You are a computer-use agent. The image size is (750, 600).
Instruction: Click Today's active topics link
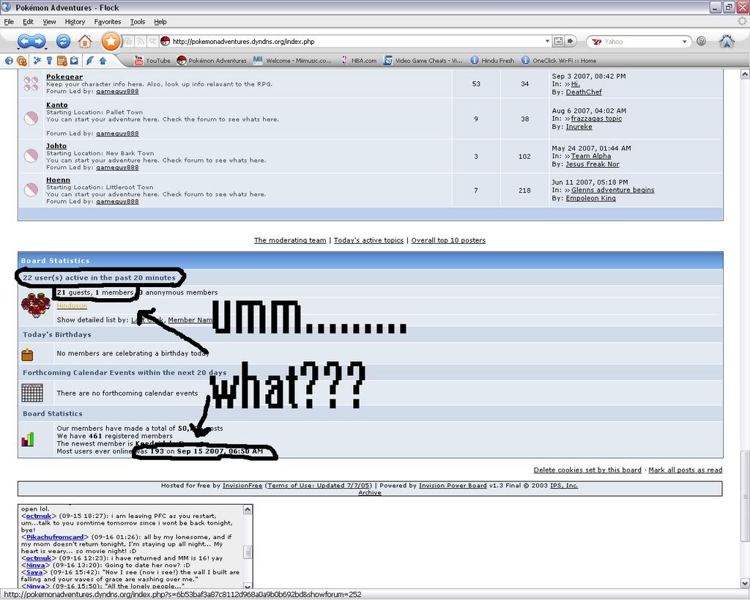click(x=368, y=240)
